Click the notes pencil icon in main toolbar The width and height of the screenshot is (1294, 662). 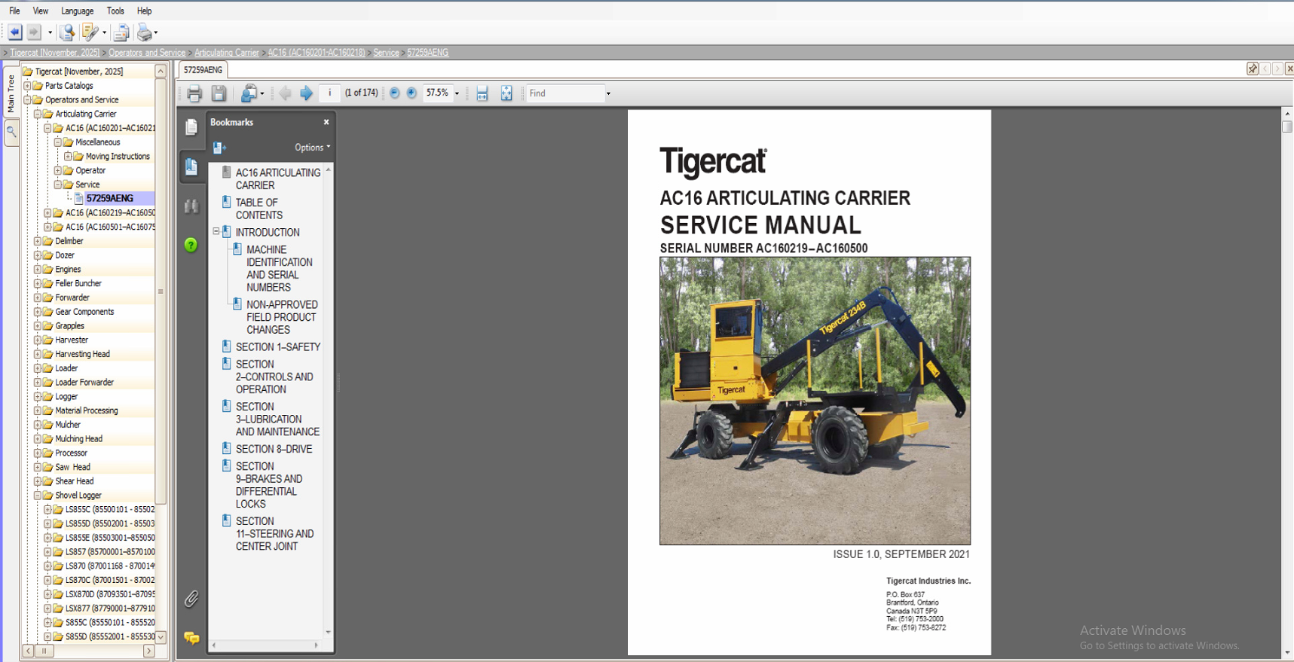[90, 32]
